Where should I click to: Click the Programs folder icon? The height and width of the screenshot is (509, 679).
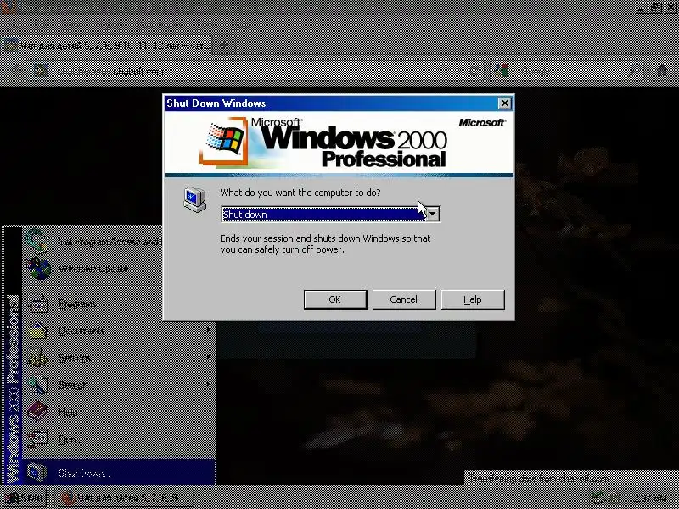(37, 304)
